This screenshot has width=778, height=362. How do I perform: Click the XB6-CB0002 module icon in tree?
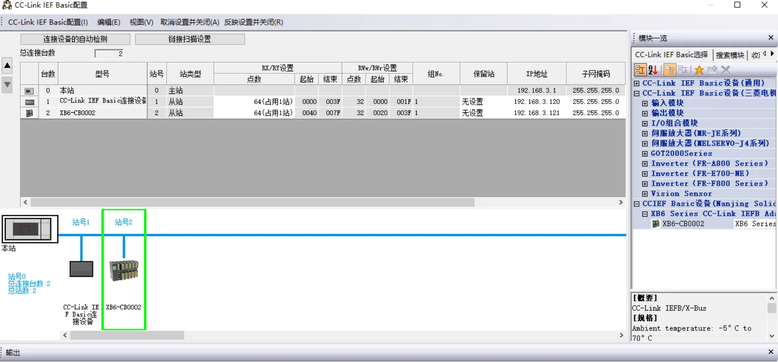[x=655, y=224]
